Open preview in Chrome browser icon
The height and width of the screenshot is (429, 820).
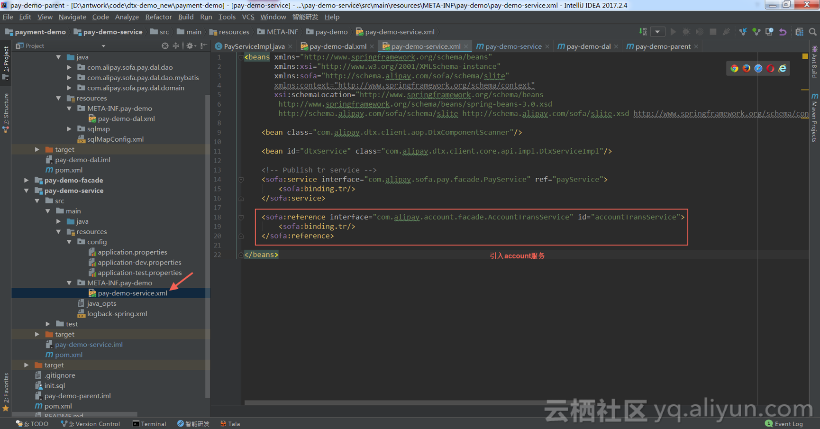(x=734, y=68)
